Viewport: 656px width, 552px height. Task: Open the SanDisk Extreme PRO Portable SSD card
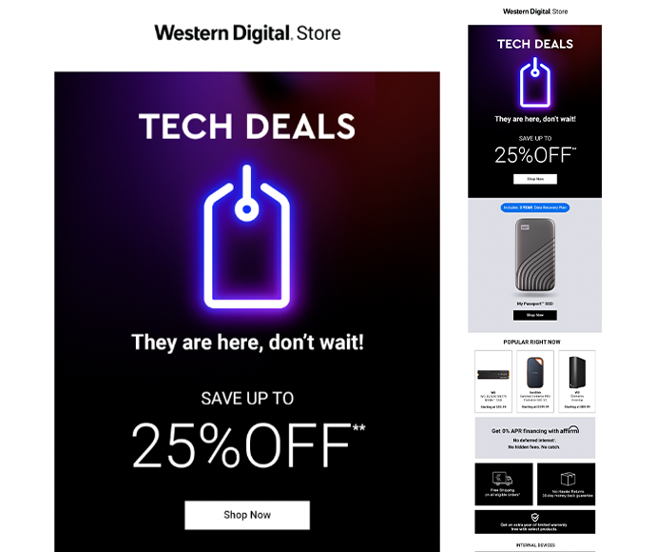coord(535,381)
